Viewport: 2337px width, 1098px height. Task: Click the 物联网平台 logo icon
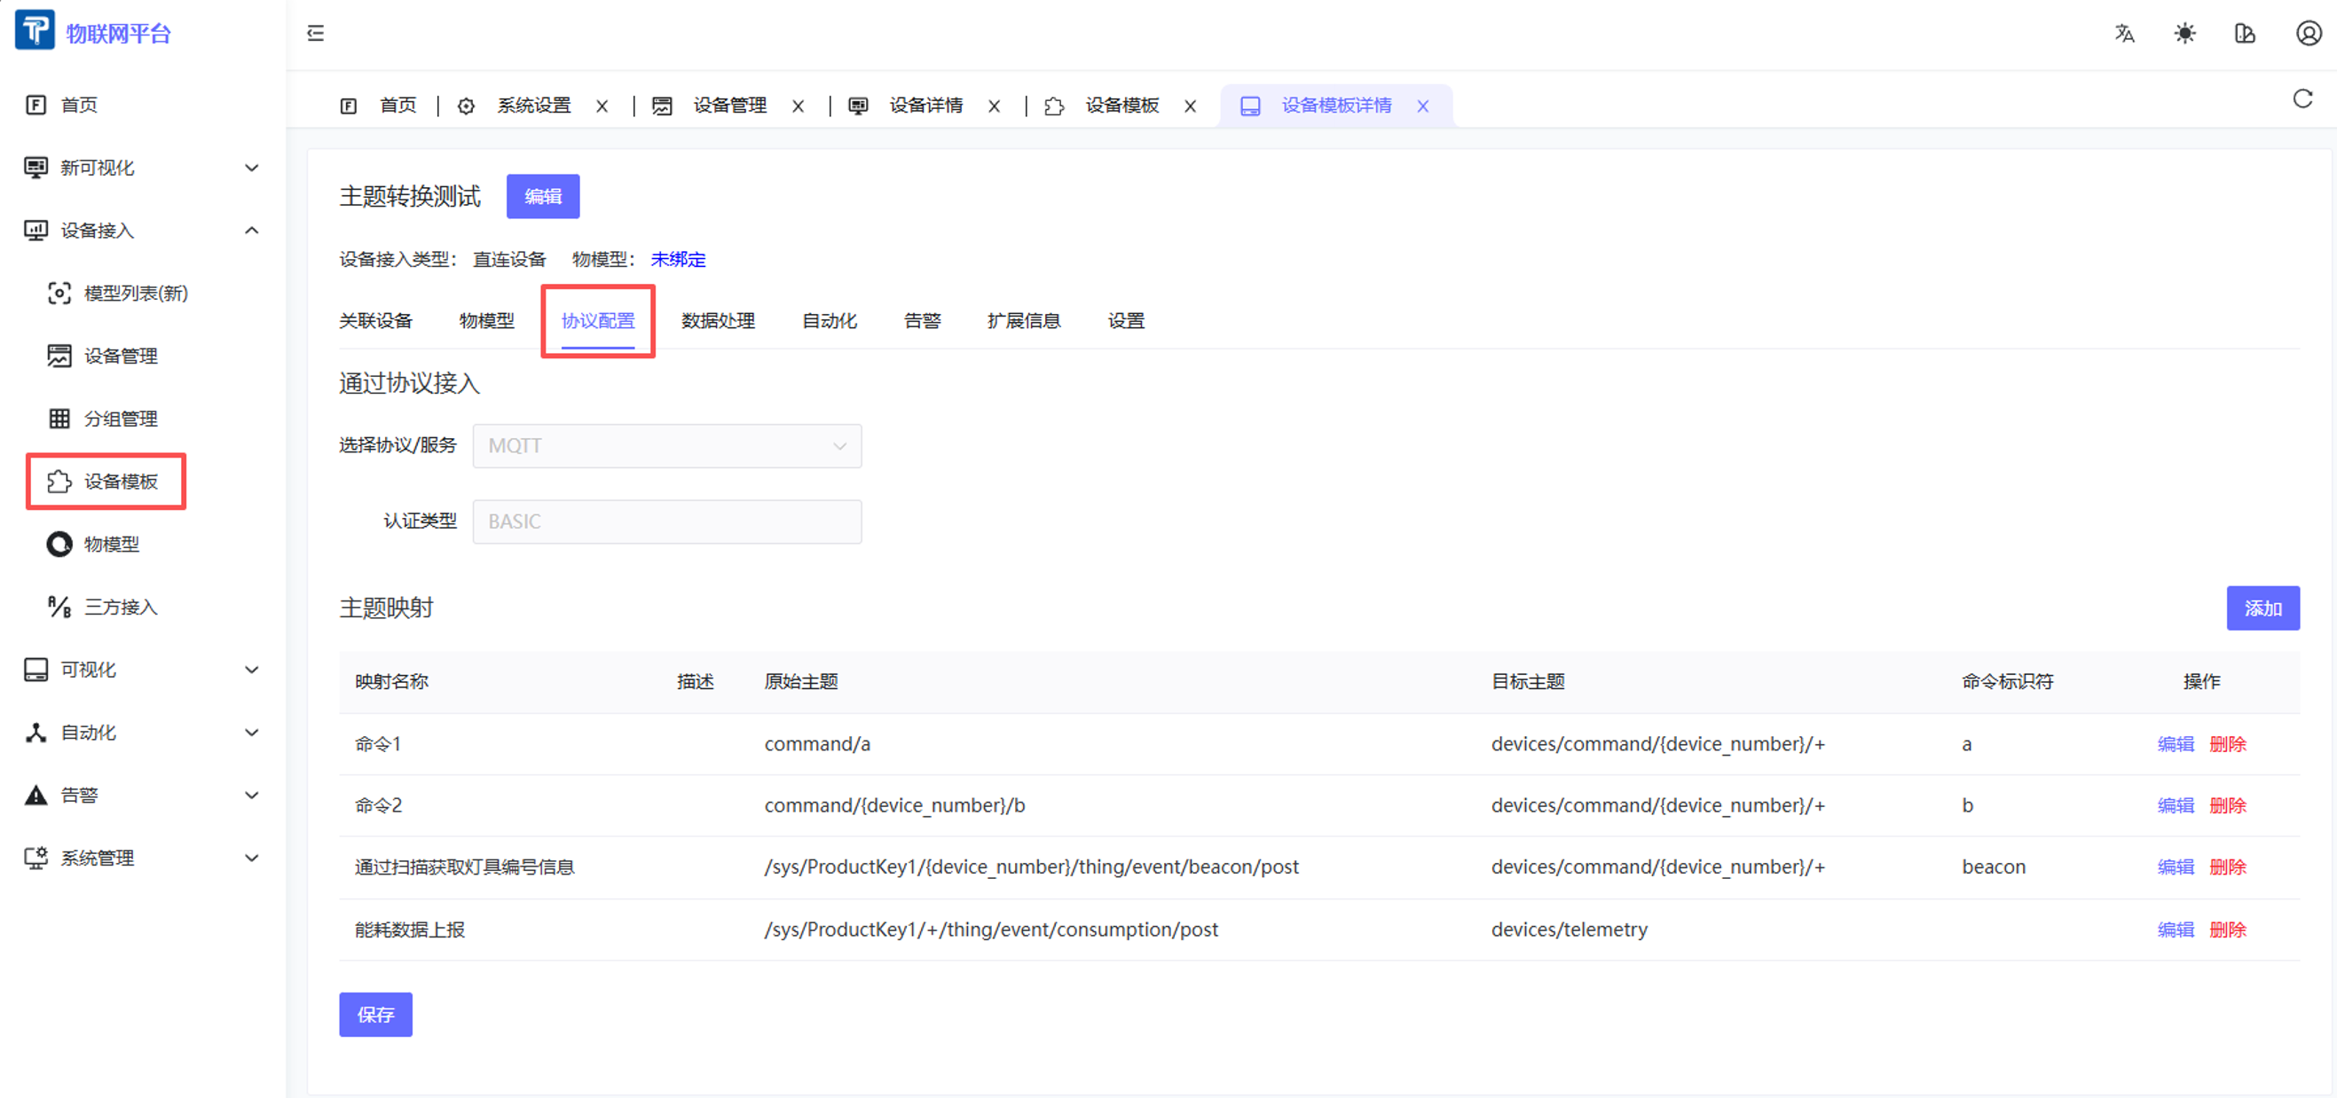tap(35, 31)
